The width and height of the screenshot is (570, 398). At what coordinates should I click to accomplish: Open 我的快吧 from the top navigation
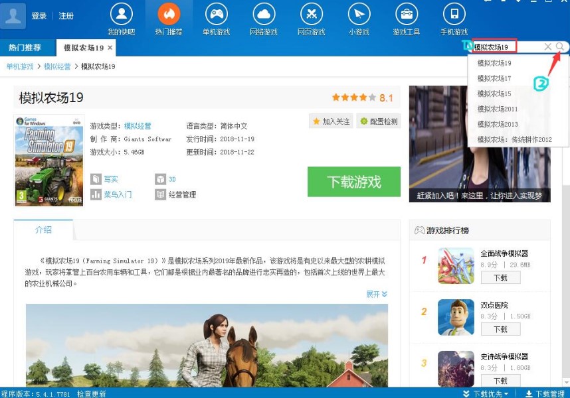tap(121, 15)
